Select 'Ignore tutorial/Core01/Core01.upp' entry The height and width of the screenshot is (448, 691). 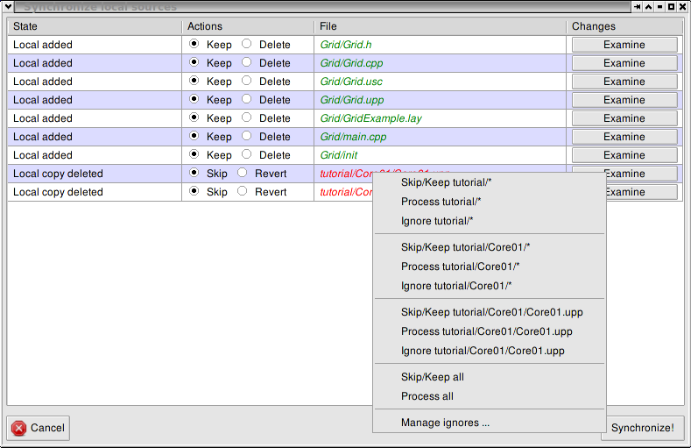483,351
